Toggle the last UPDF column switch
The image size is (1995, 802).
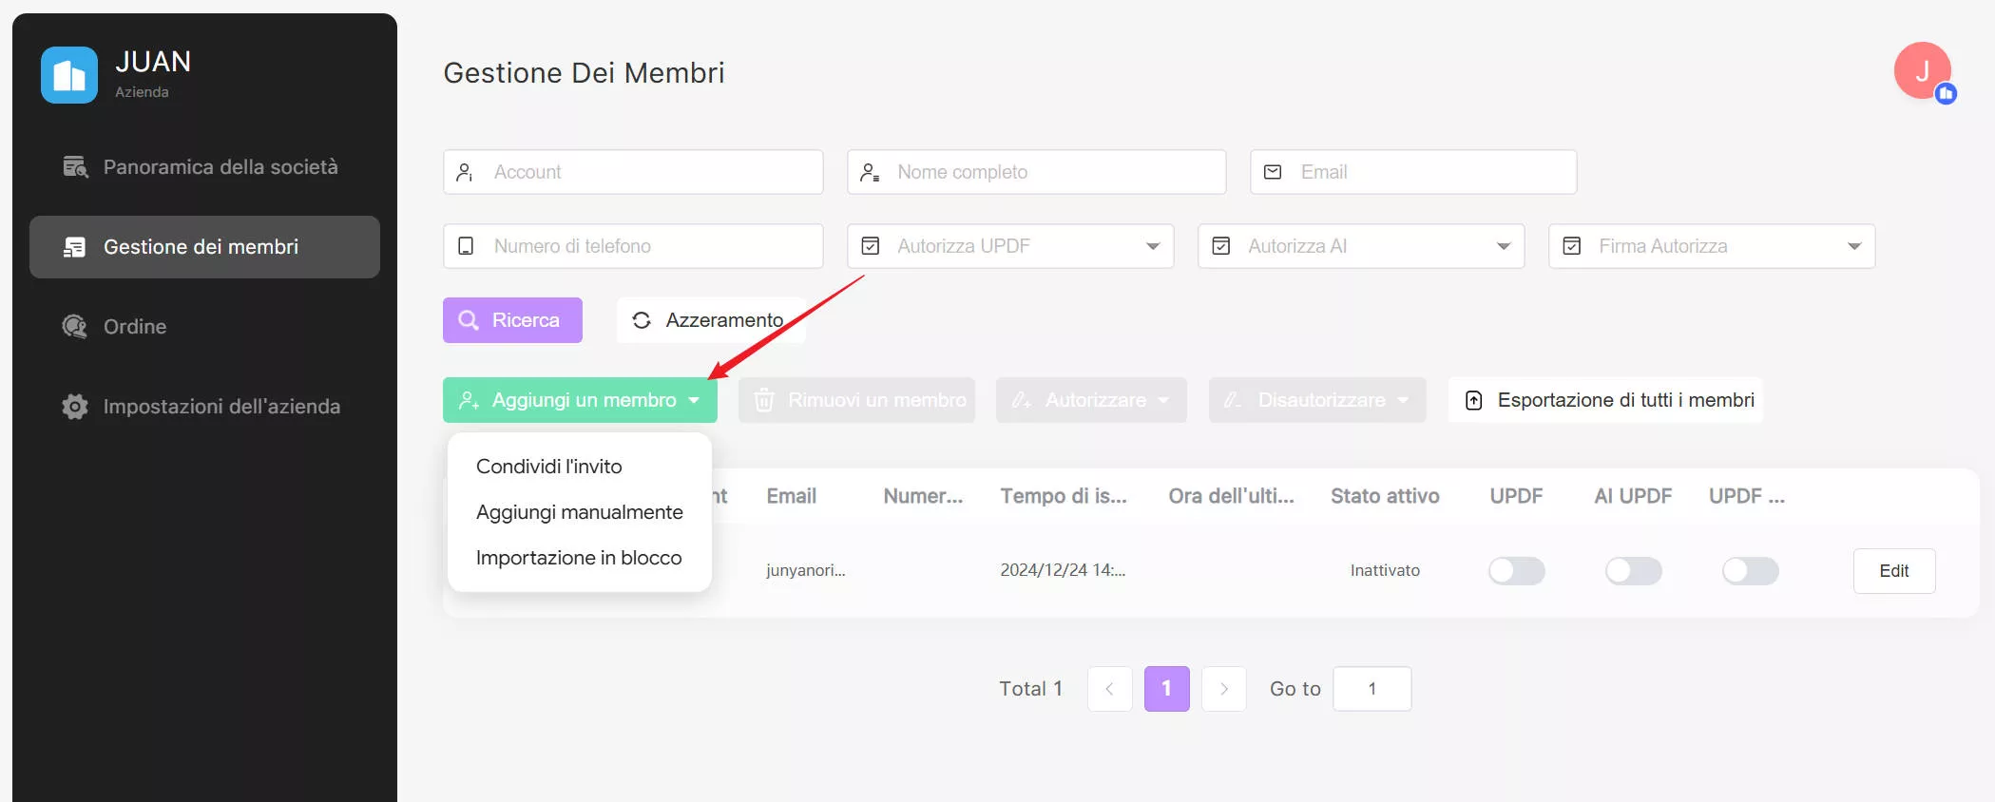pos(1750,571)
